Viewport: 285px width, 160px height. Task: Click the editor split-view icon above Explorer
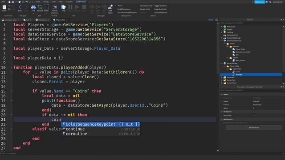[217, 20]
